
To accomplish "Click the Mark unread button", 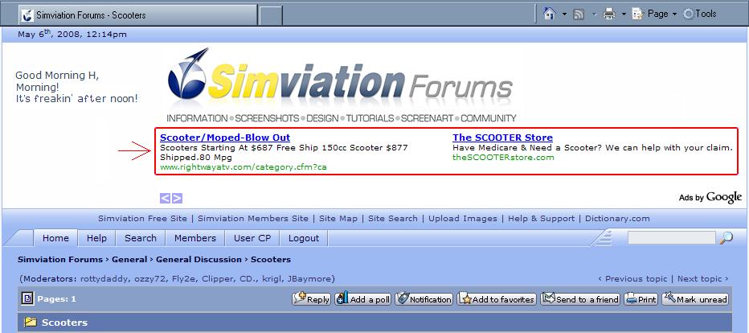I will click(695, 299).
